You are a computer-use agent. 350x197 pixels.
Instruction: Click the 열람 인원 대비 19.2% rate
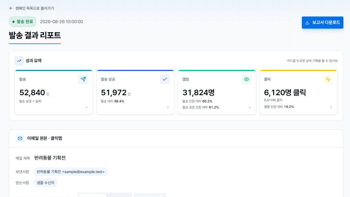pyautogui.click(x=279, y=107)
